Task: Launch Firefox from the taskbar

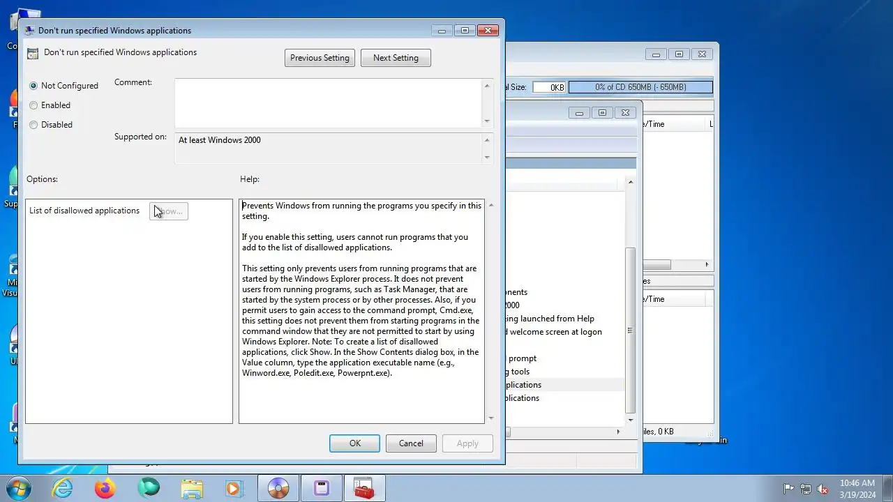Action: coord(105,488)
